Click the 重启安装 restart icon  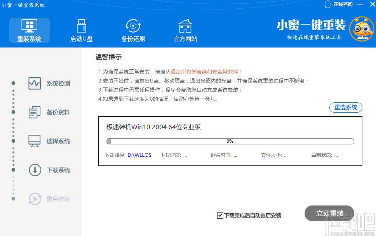35,199
